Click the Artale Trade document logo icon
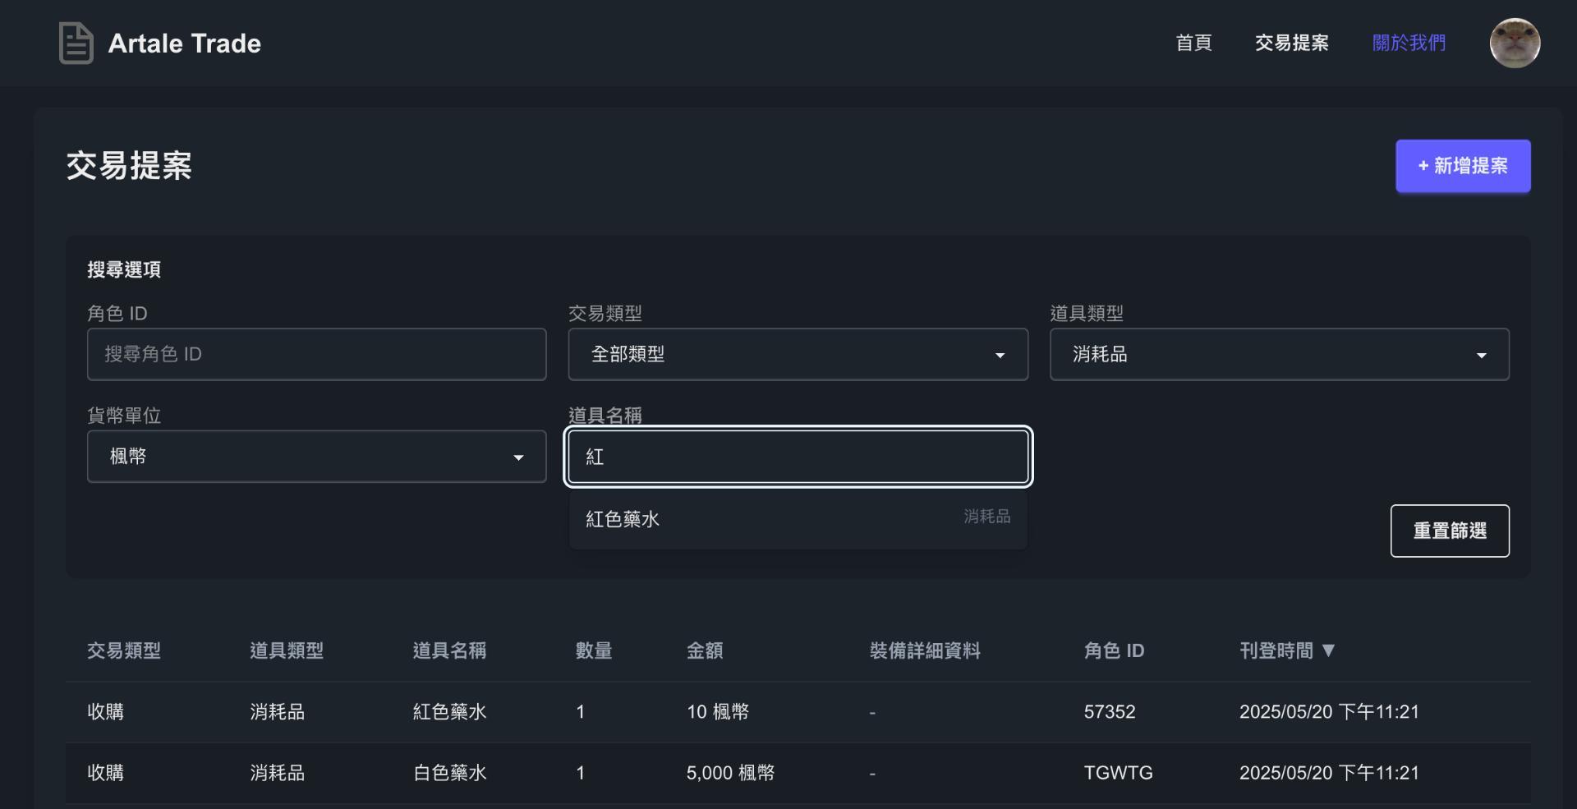Image resolution: width=1577 pixels, height=809 pixels. [76, 43]
